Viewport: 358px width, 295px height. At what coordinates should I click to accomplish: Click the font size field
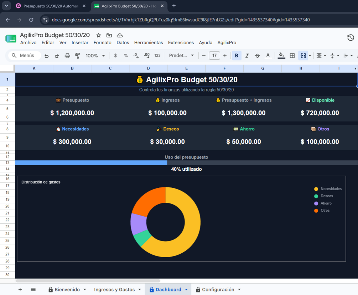[x=214, y=56]
